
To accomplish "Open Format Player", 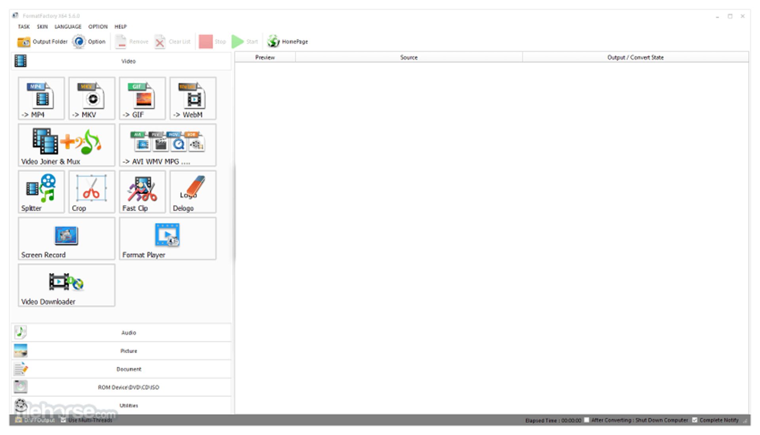I will pos(168,238).
